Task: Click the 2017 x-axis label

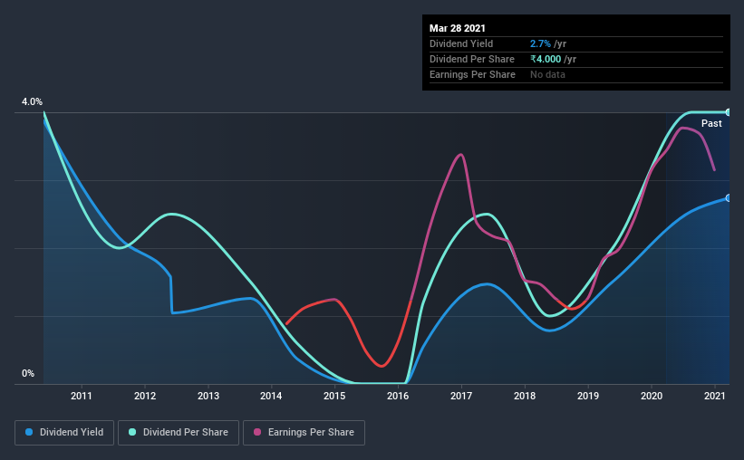Action: [x=461, y=396]
